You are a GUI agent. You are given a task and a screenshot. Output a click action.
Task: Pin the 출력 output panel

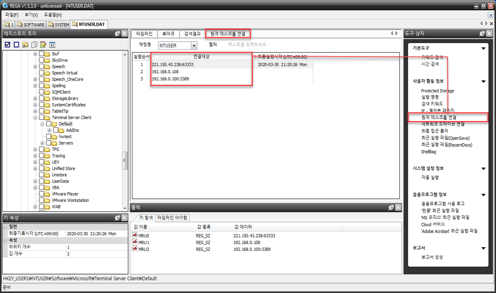point(391,207)
